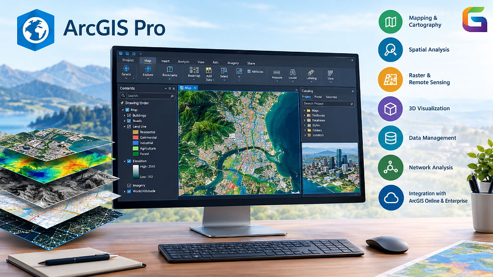Image resolution: width=493 pixels, height=277 pixels.
Task: Open the Bookmarks tool icon
Action: pos(170,69)
